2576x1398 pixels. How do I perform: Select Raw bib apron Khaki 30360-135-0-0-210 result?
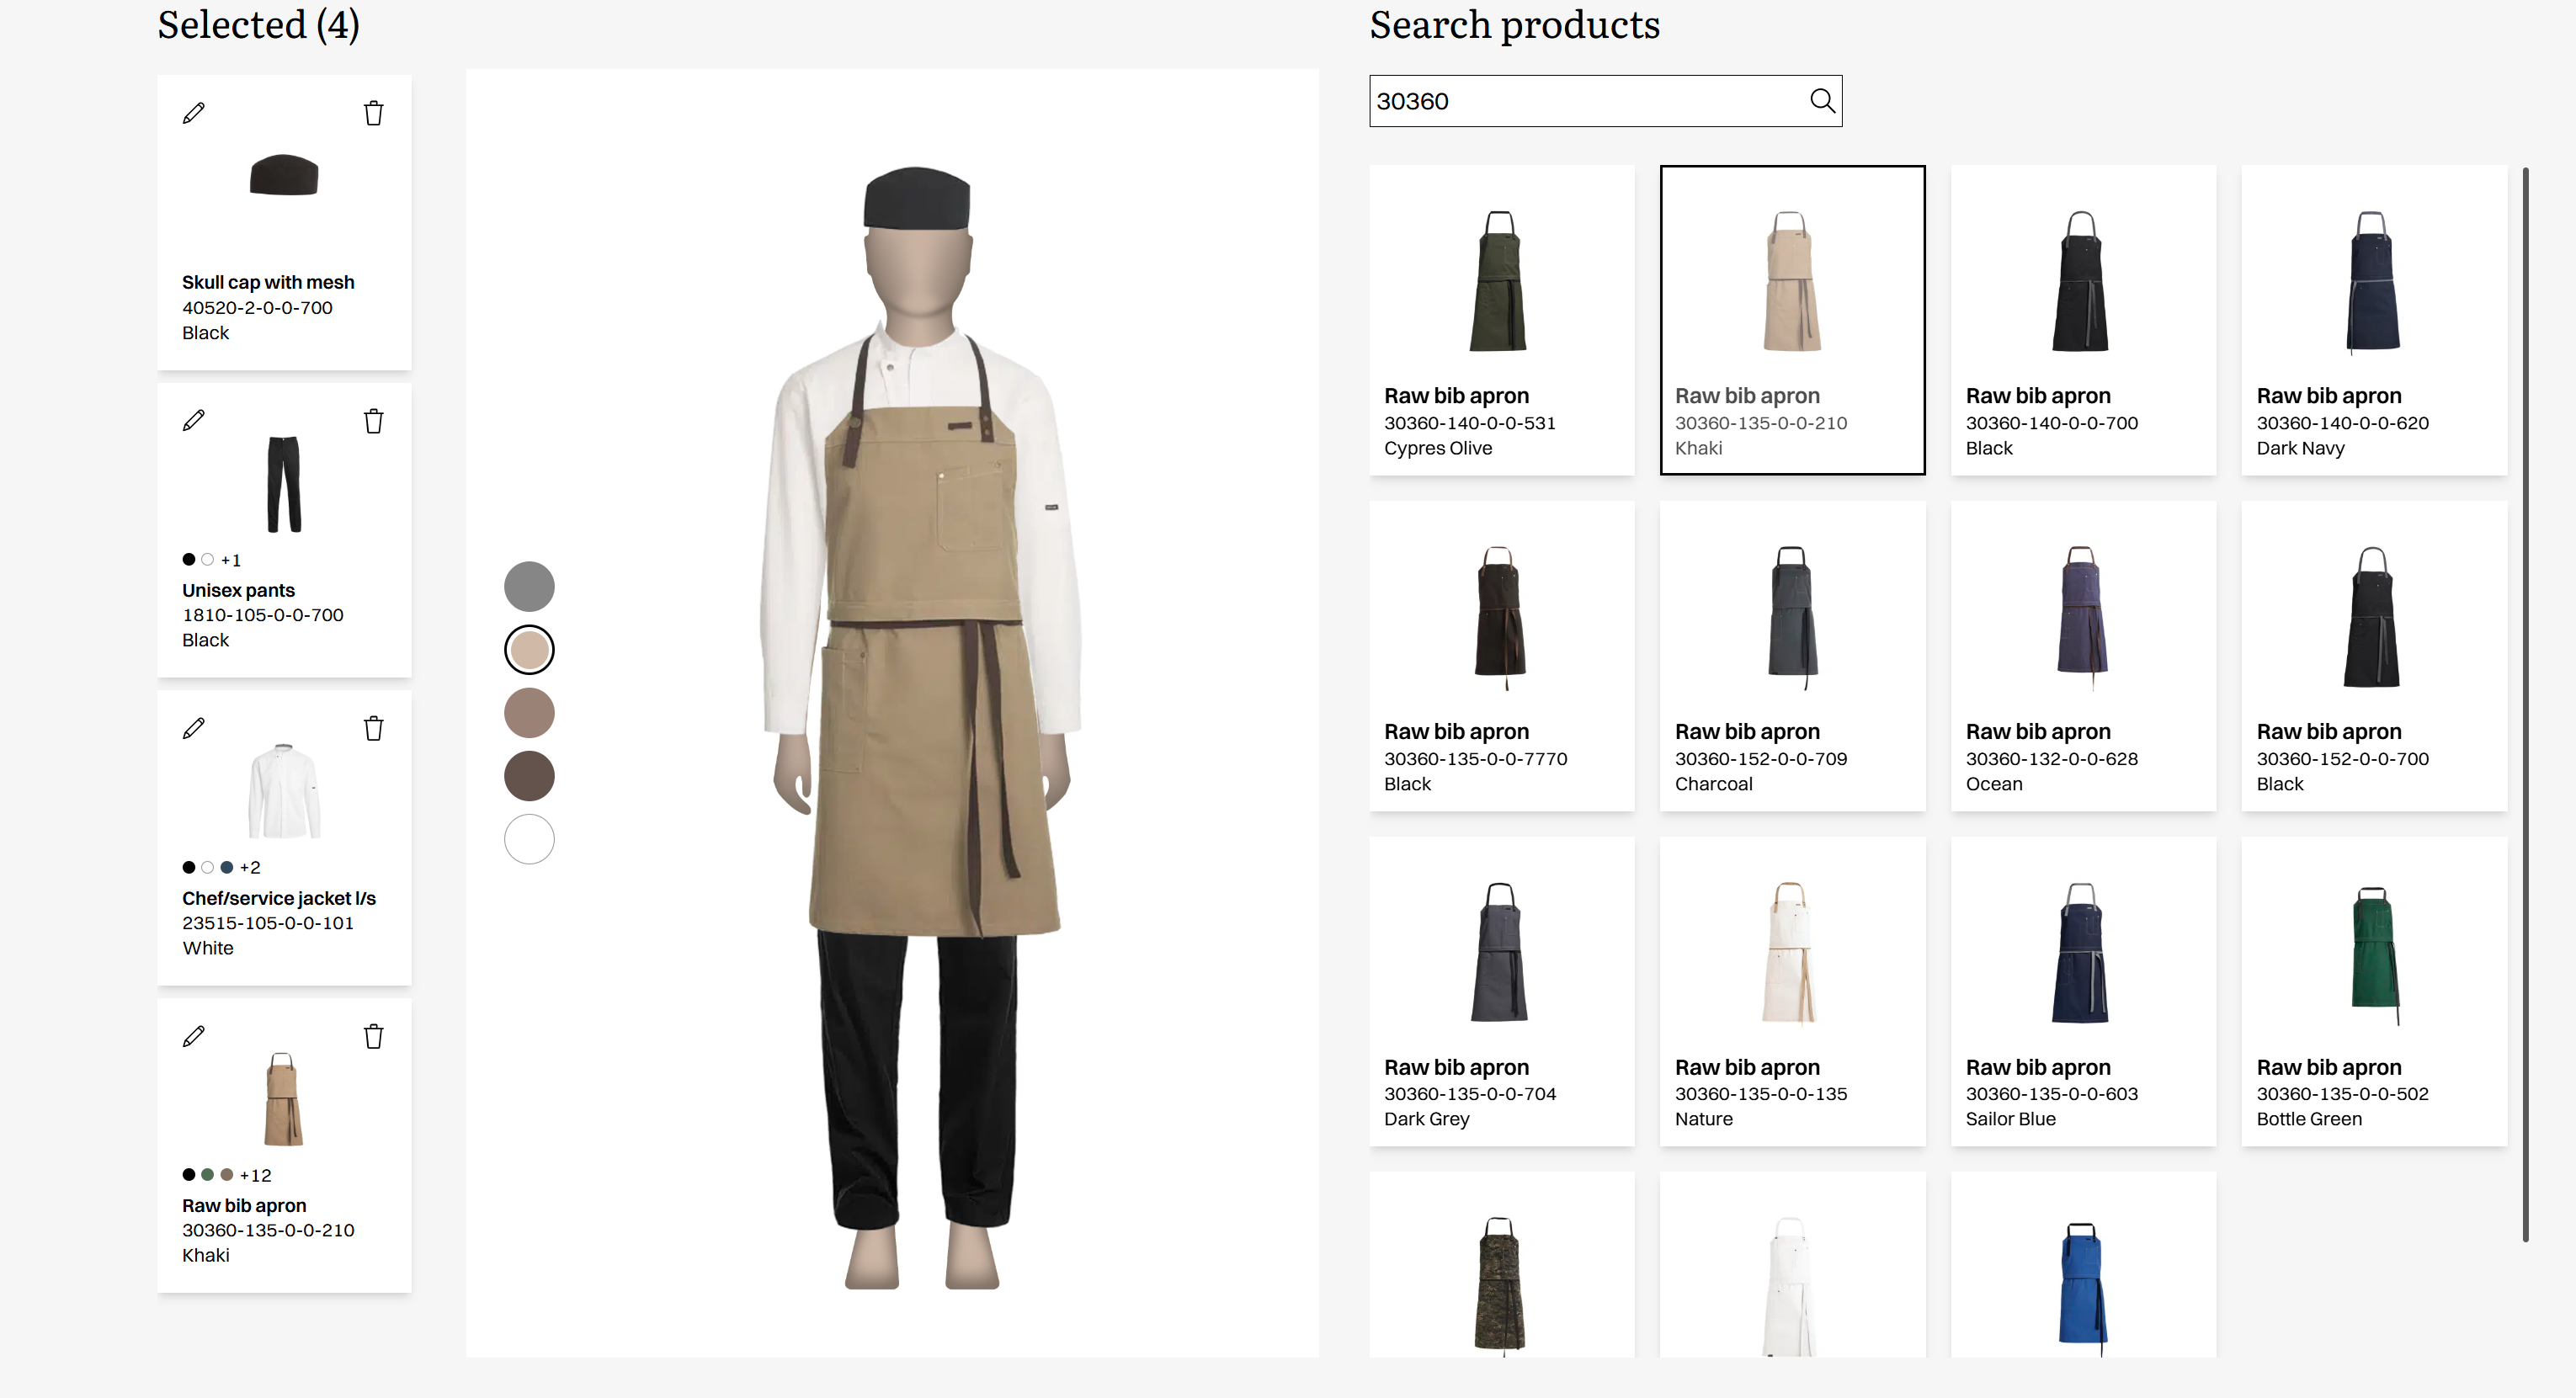pyautogui.click(x=1793, y=320)
